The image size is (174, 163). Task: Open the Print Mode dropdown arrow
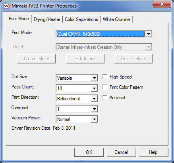[149, 34]
